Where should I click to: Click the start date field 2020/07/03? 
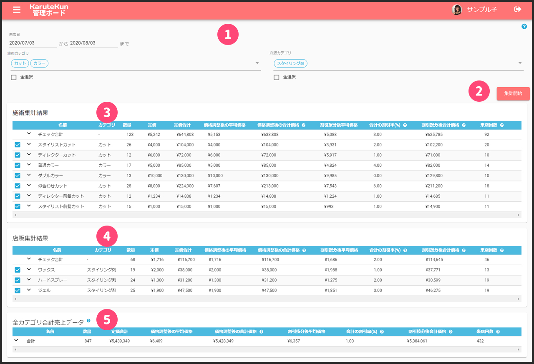(33, 43)
